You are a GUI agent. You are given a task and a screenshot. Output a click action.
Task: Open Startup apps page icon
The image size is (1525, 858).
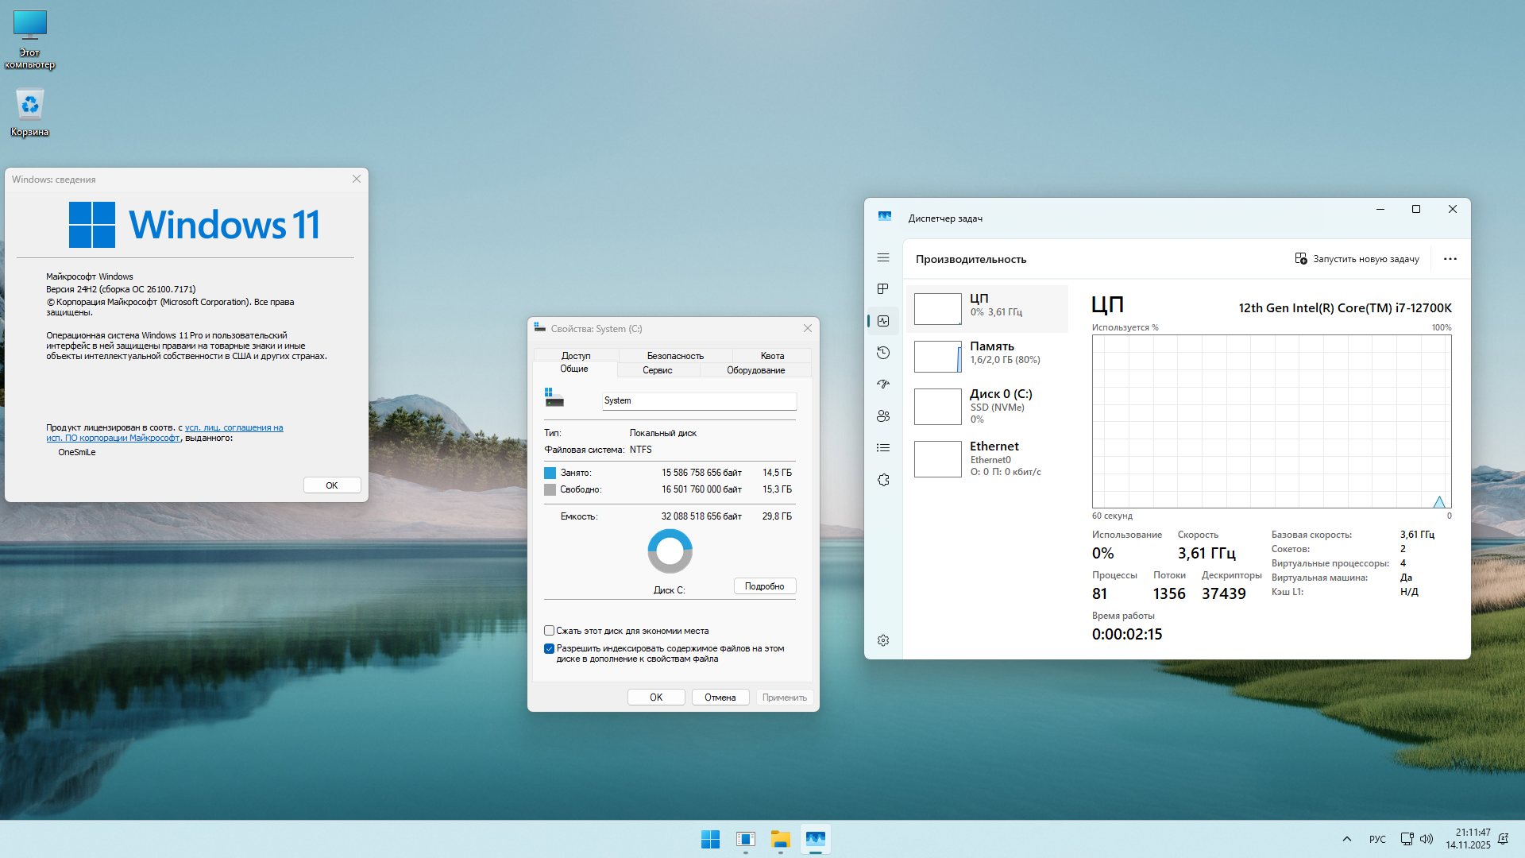click(883, 385)
